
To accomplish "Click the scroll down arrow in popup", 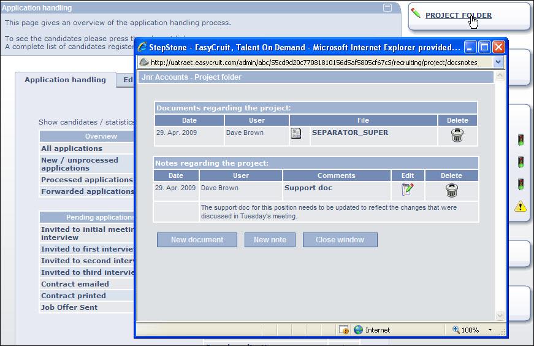I will click(x=500, y=316).
